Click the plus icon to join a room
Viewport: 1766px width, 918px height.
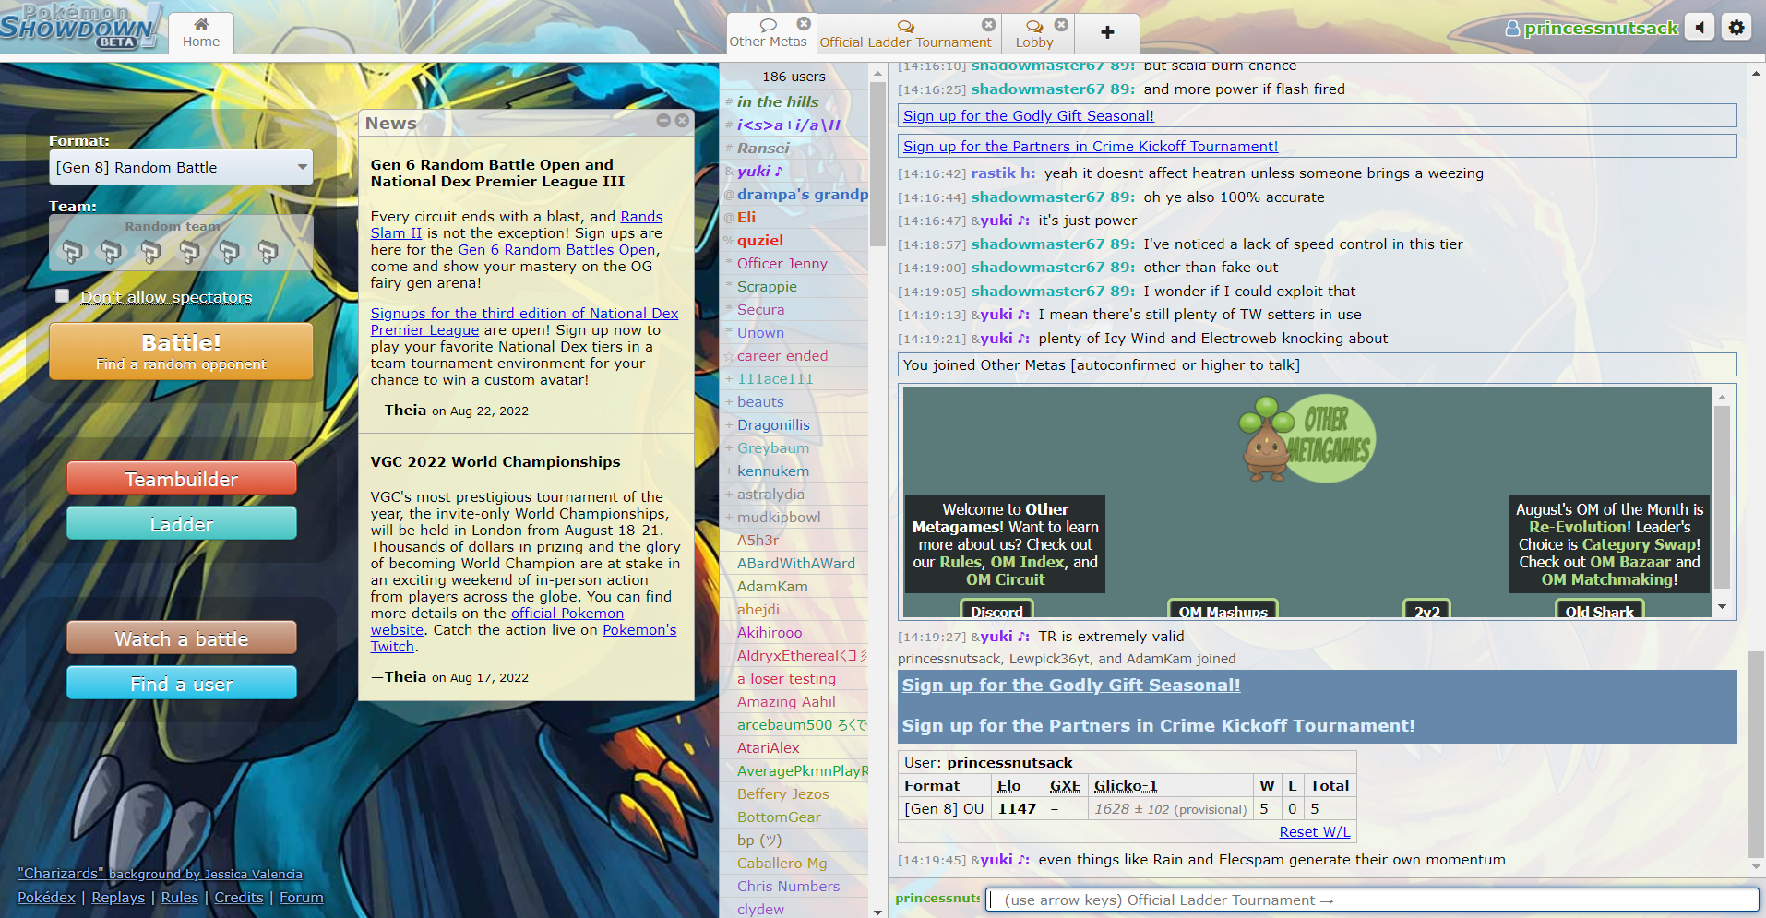click(1107, 33)
